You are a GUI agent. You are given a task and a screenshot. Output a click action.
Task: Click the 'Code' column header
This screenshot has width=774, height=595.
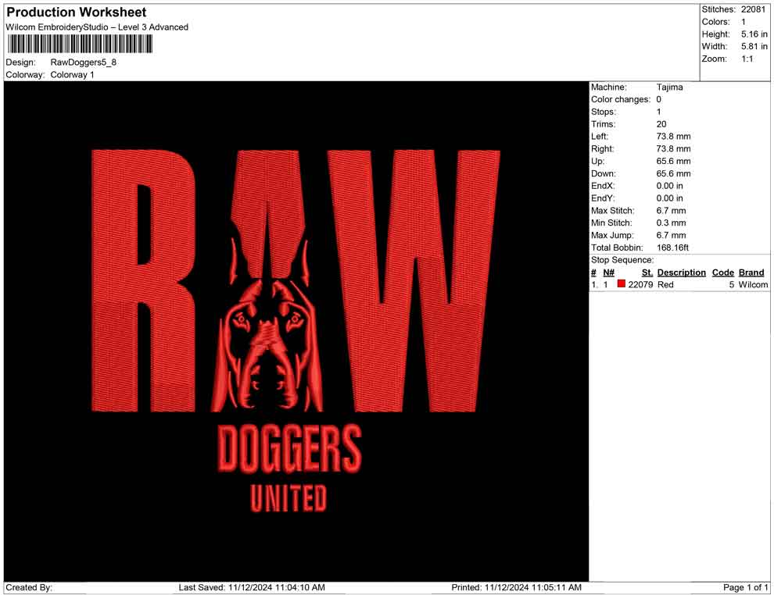[722, 273]
